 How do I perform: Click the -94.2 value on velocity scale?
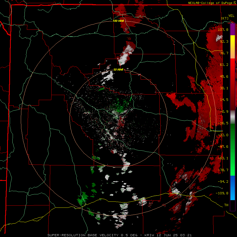223,182
